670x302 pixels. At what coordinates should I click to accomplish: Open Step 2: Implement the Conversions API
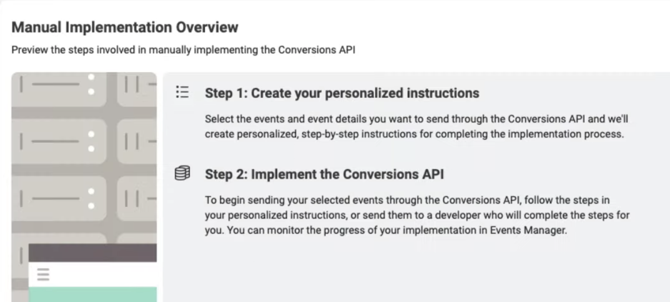click(324, 174)
